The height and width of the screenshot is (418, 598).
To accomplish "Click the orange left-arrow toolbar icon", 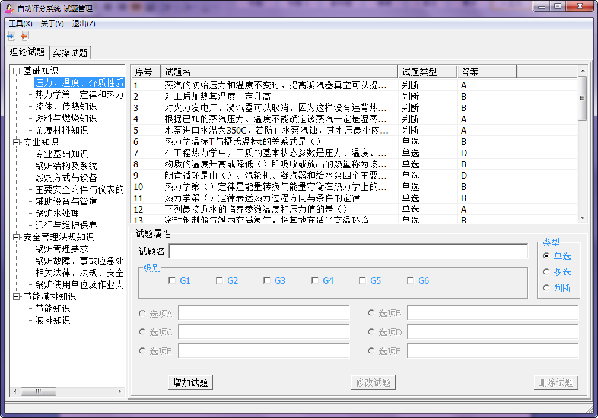I will [x=24, y=36].
